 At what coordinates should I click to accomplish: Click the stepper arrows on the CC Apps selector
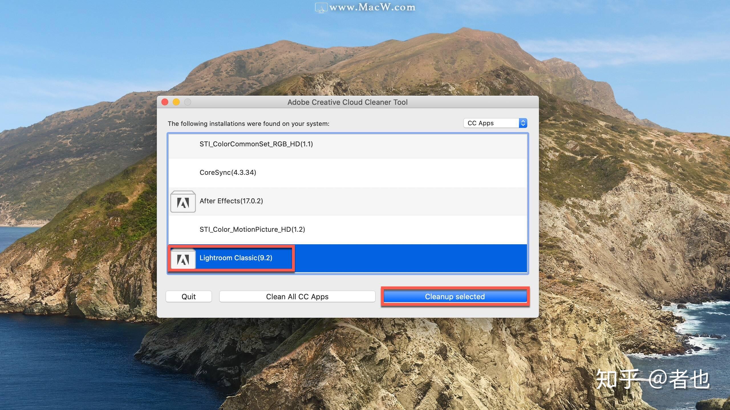[x=523, y=123]
